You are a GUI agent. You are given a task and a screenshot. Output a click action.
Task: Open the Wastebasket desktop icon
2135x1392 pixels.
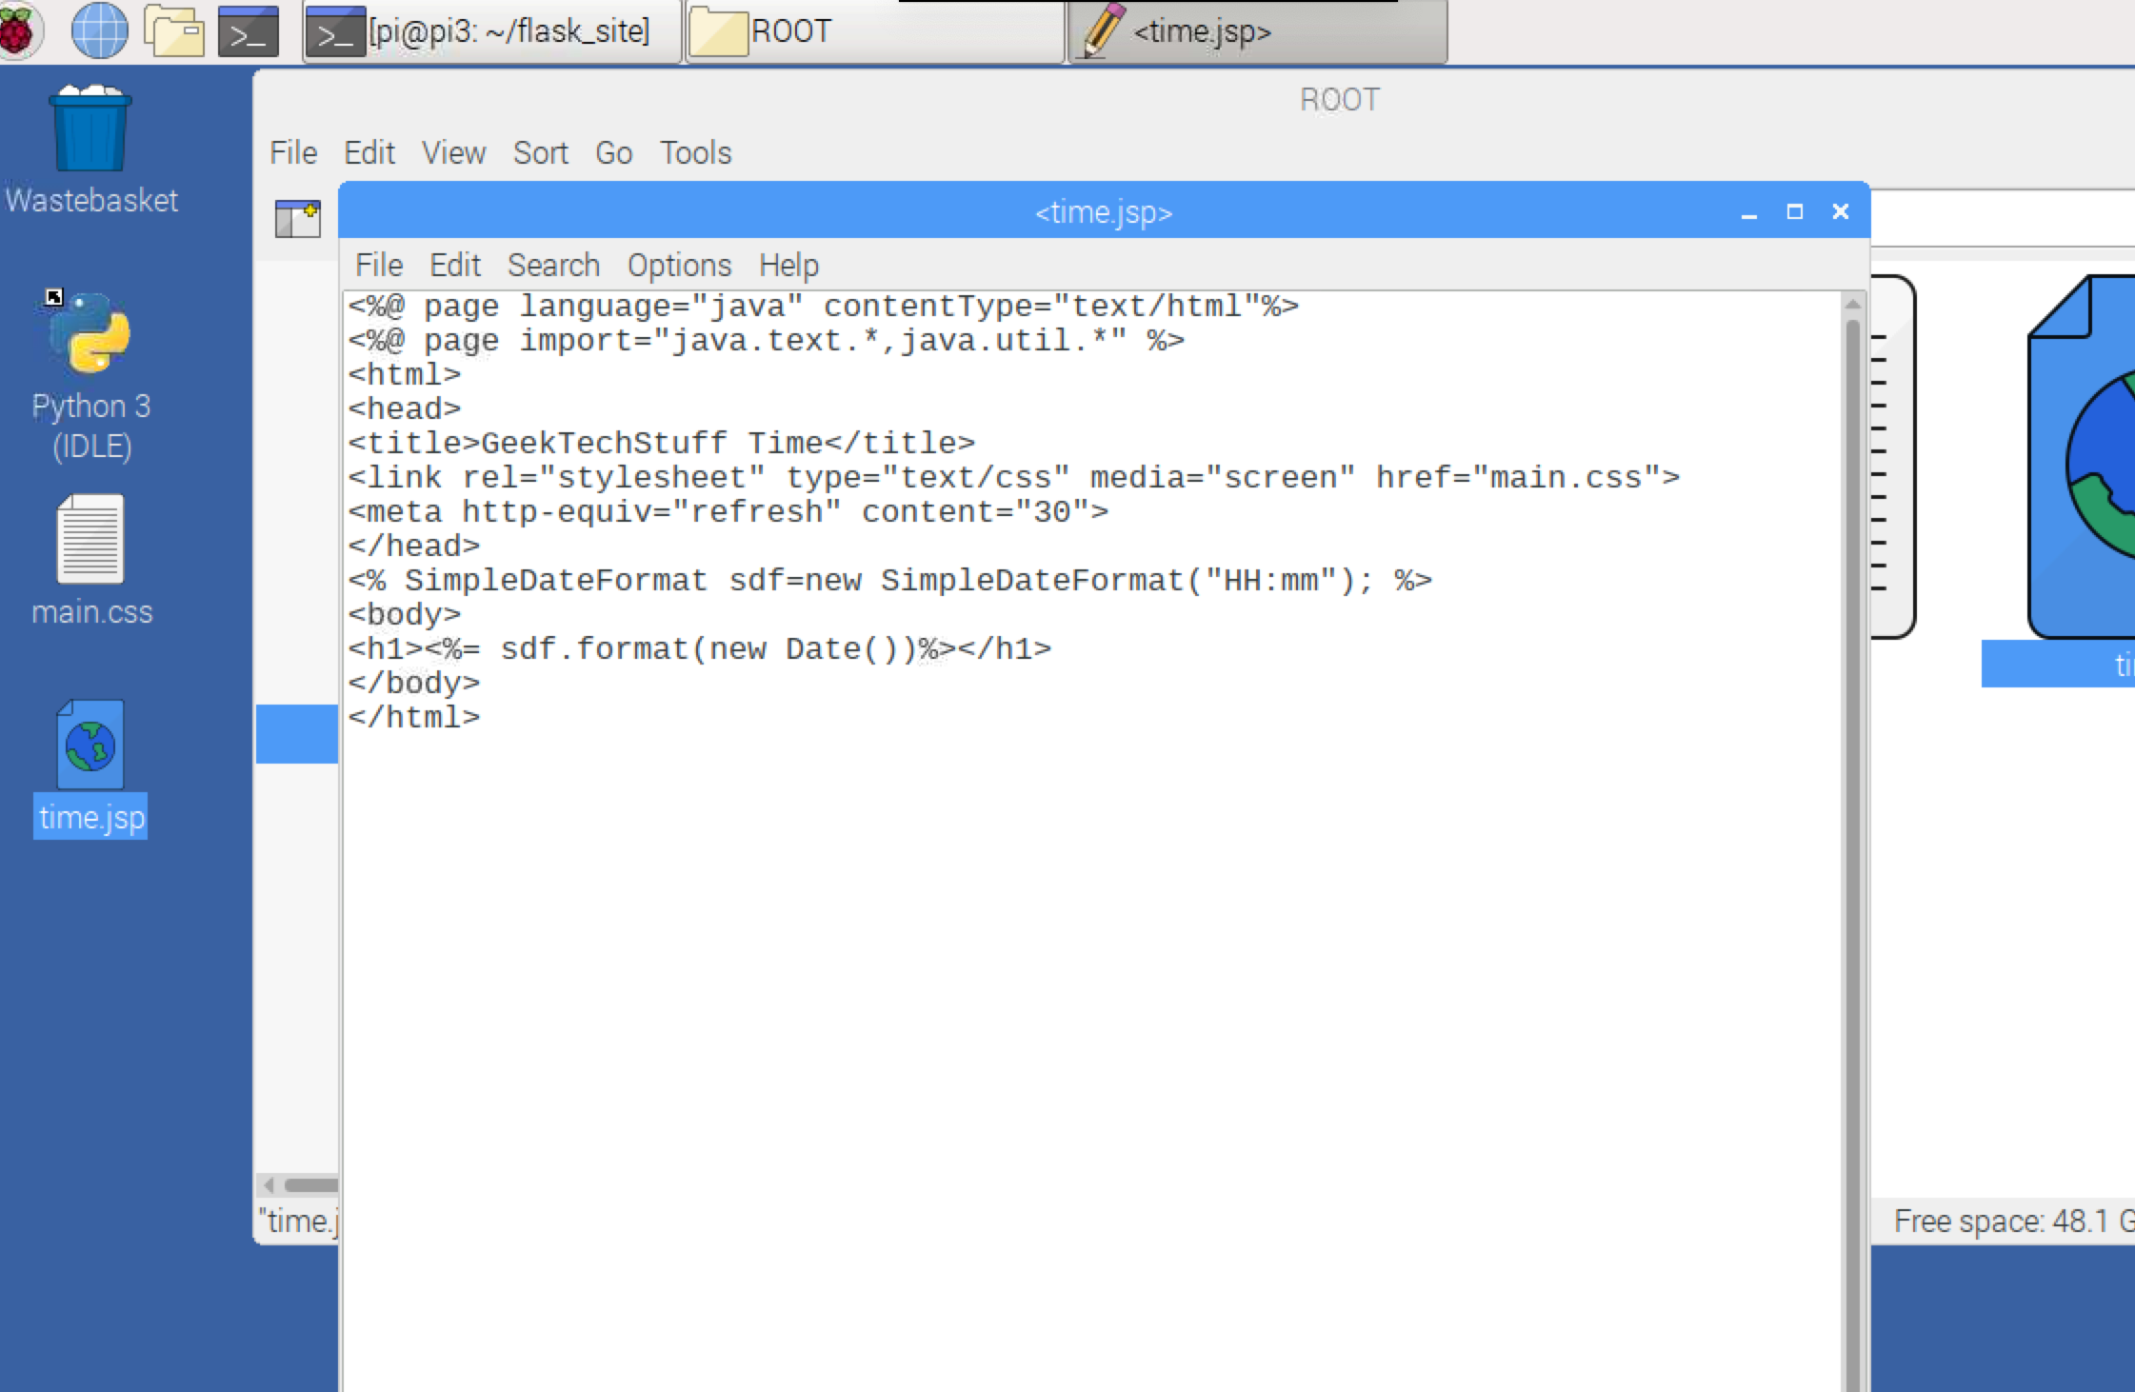click(x=90, y=130)
